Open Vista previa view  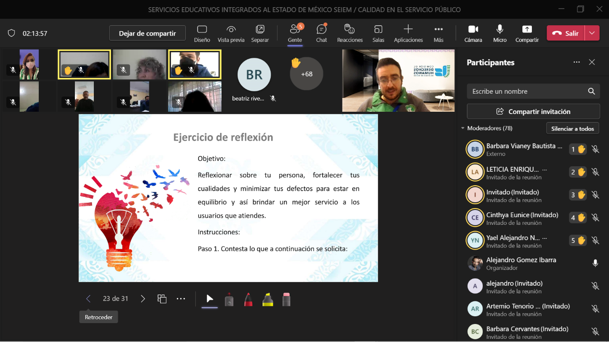(231, 33)
